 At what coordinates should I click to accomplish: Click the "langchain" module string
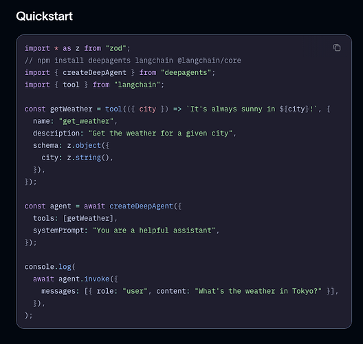point(137,85)
